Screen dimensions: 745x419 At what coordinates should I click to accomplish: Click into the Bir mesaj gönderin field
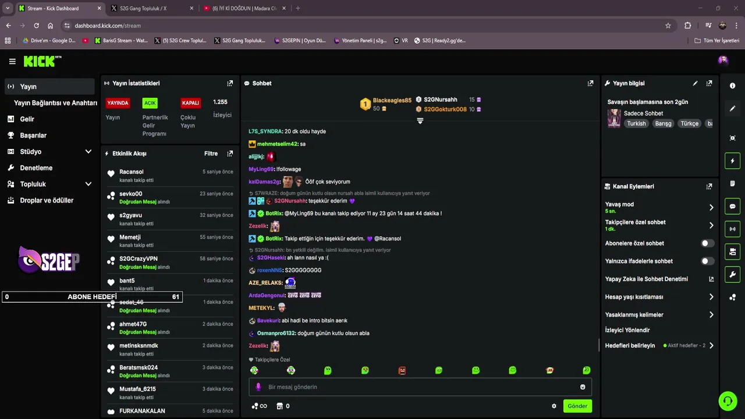tap(420, 387)
